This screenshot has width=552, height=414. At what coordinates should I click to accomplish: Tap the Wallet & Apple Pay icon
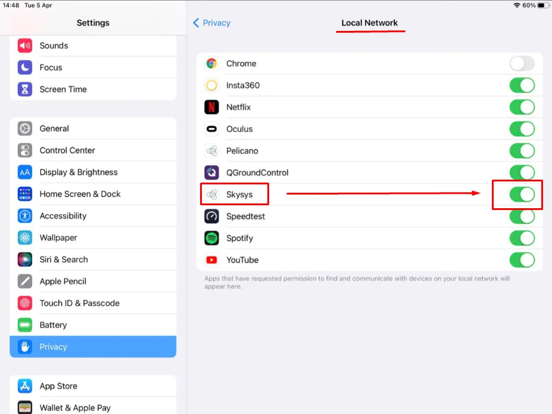24,407
